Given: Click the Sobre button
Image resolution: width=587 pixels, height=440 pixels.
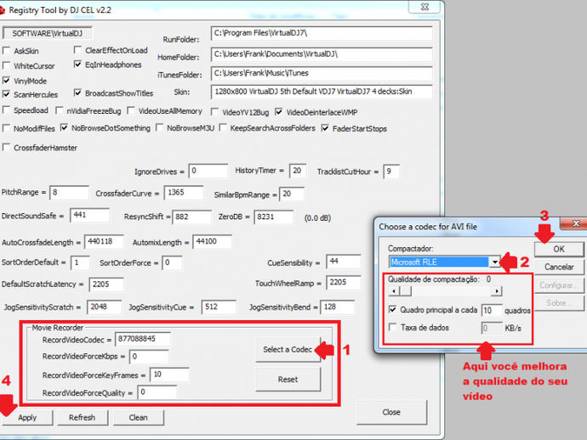Looking at the screenshot, I should pos(559,302).
